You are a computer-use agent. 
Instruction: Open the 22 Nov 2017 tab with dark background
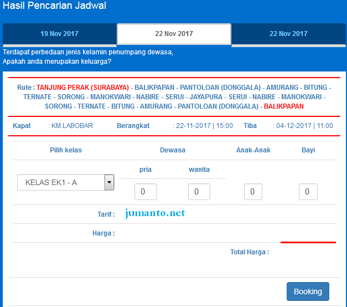point(288,34)
